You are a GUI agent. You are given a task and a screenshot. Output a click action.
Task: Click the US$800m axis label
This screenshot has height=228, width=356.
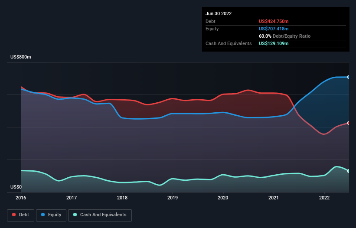[21, 57]
